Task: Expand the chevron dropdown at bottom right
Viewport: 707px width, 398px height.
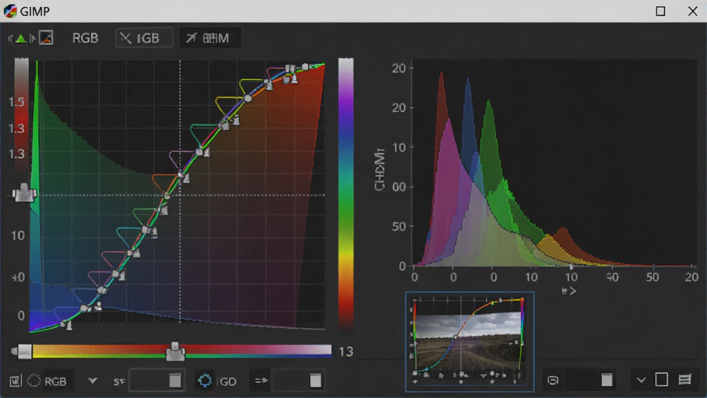Action: click(641, 380)
